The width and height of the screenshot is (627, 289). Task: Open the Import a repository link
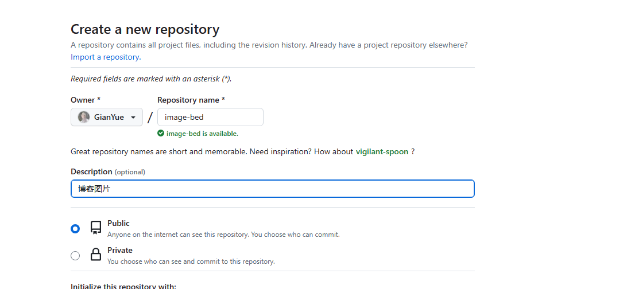point(106,57)
